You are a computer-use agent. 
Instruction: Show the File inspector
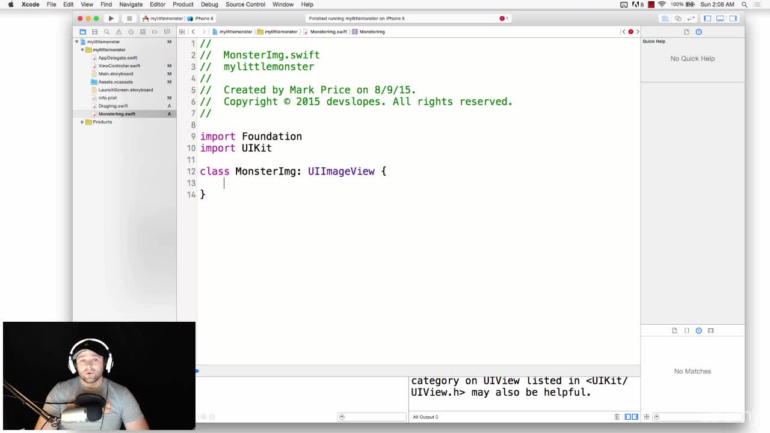tap(686, 32)
